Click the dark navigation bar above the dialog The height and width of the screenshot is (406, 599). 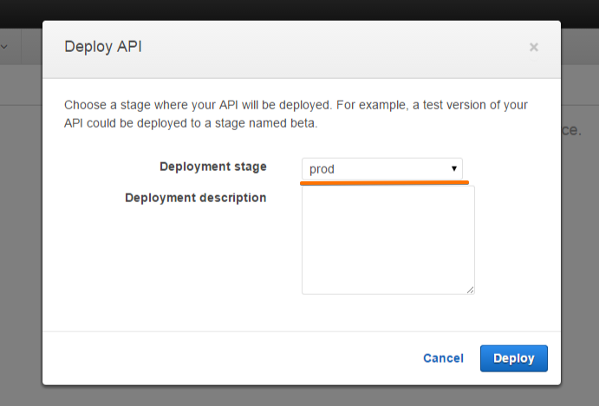coord(299,10)
